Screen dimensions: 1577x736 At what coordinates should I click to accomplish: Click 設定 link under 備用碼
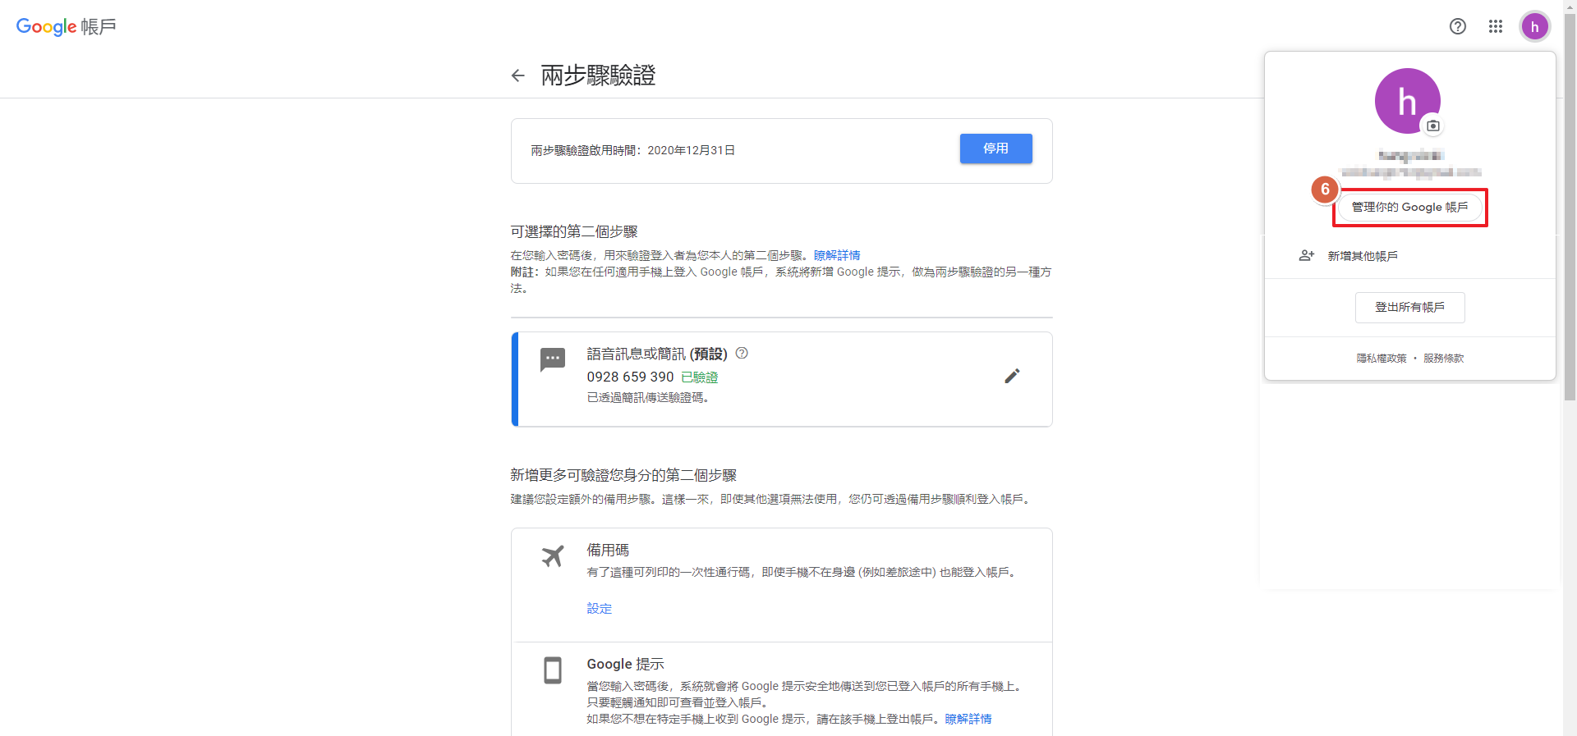pyautogui.click(x=599, y=609)
